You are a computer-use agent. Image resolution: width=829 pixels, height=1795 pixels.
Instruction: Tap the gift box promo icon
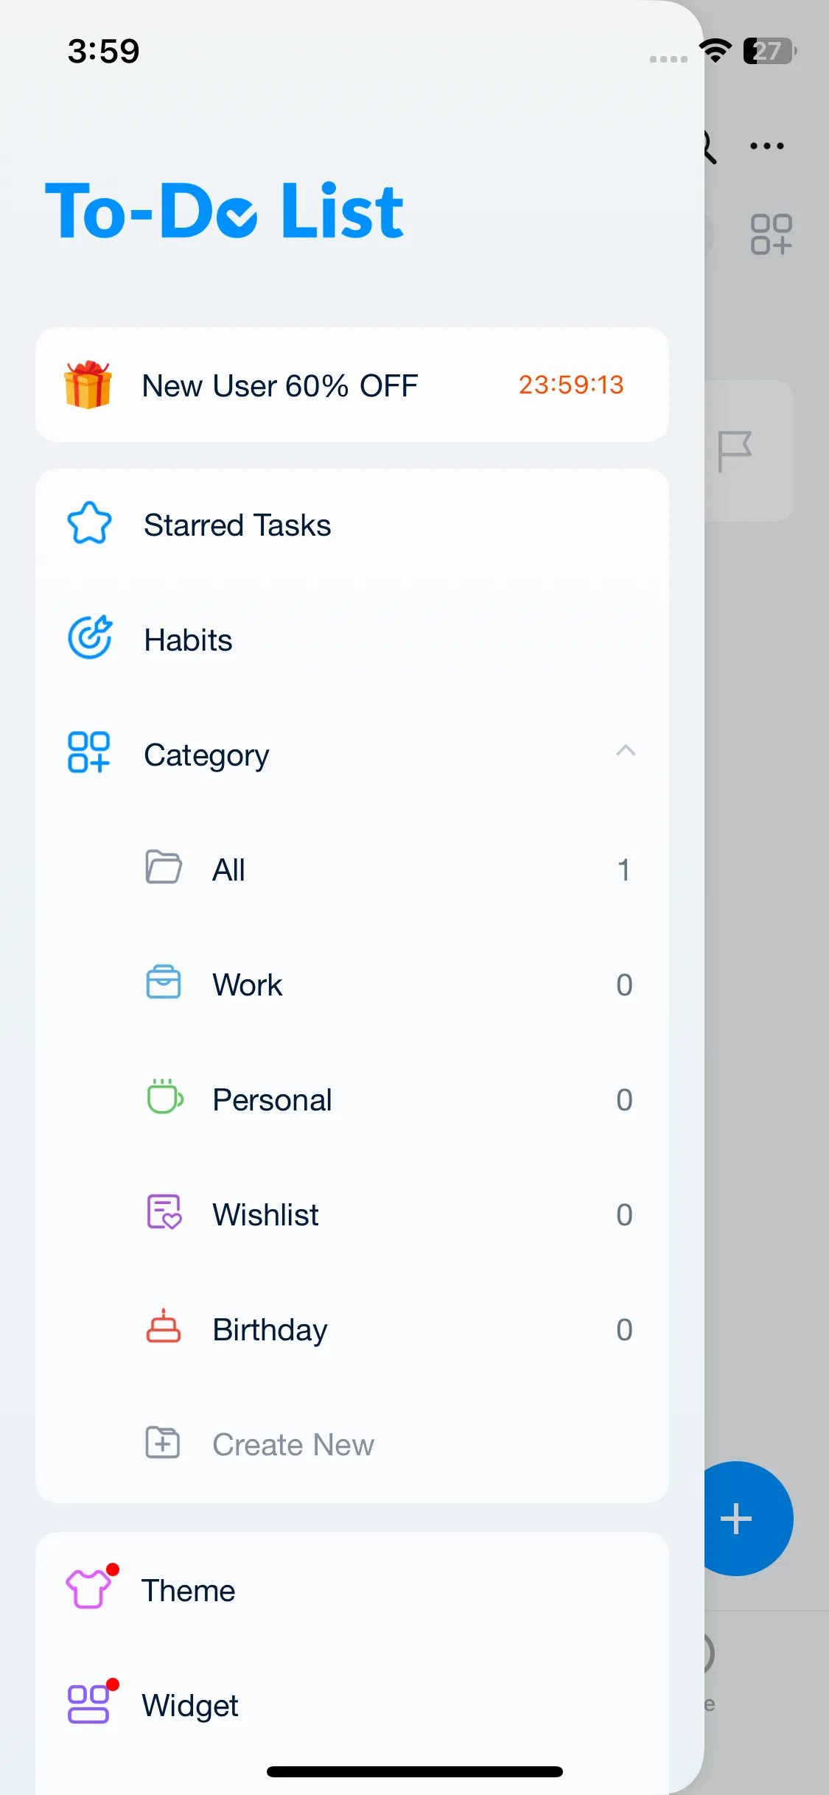(x=88, y=385)
